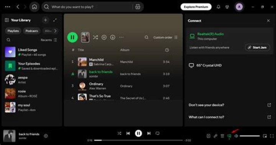Open the play queue
This screenshot has height=145, width=276.
tap(222, 136)
